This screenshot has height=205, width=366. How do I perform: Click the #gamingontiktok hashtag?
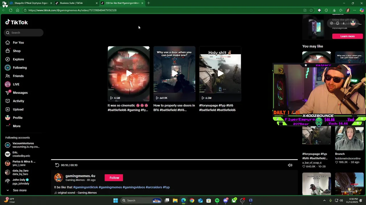coord(85,187)
